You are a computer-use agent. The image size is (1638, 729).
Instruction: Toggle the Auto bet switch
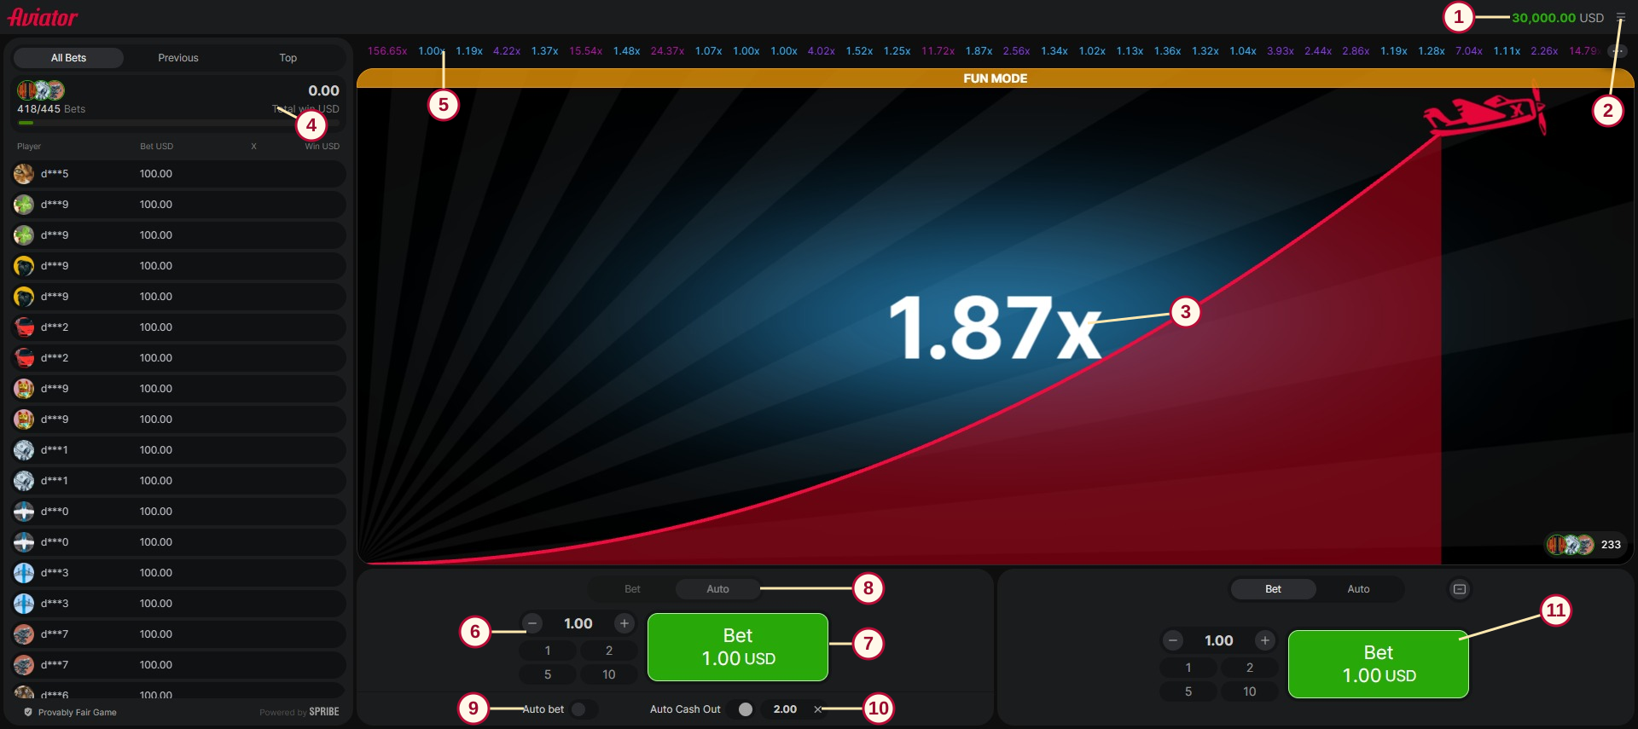[584, 709]
